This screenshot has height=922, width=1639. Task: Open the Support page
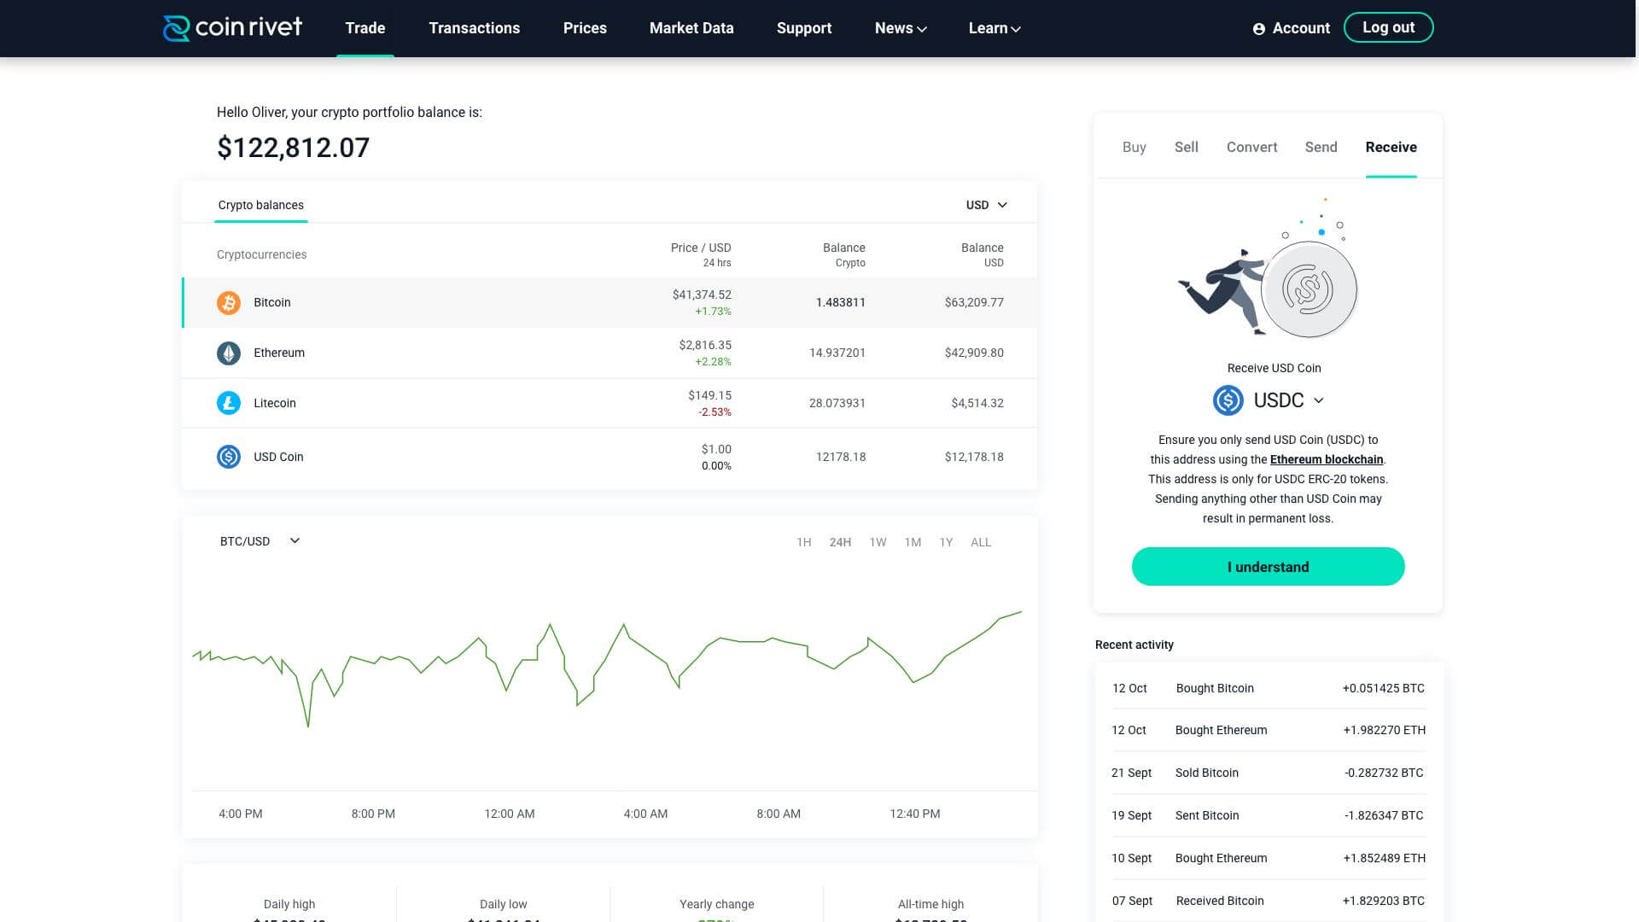click(804, 28)
